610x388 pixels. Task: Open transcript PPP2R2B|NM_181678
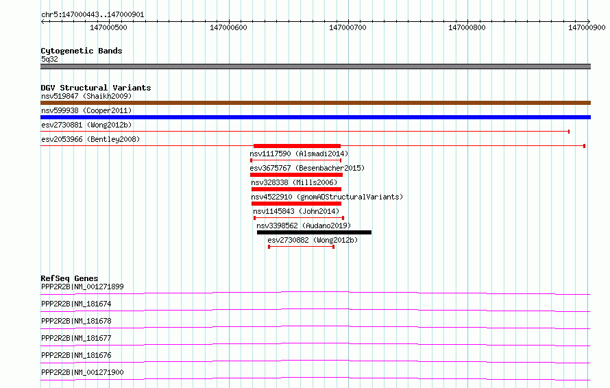pos(76,321)
